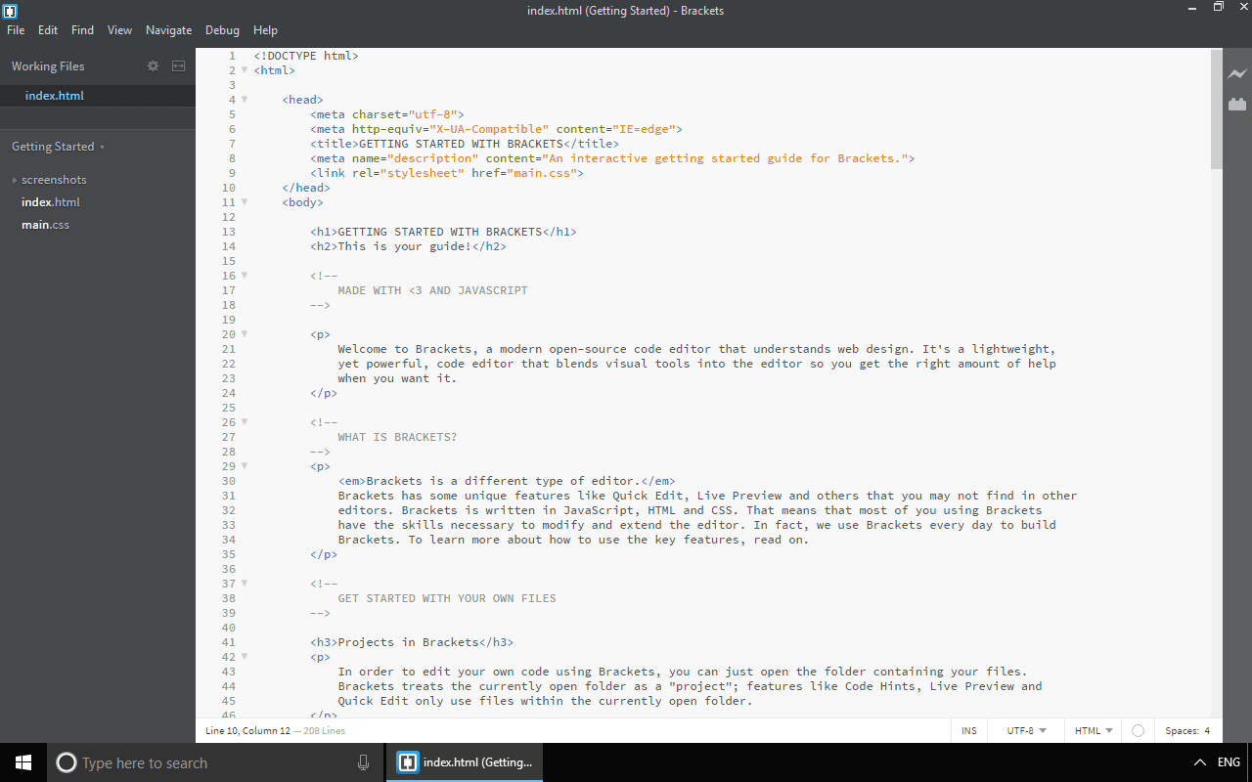The height and width of the screenshot is (782, 1252).
Task: Click "WHAT IS BRACKETS?" comment text
Action: click(398, 437)
